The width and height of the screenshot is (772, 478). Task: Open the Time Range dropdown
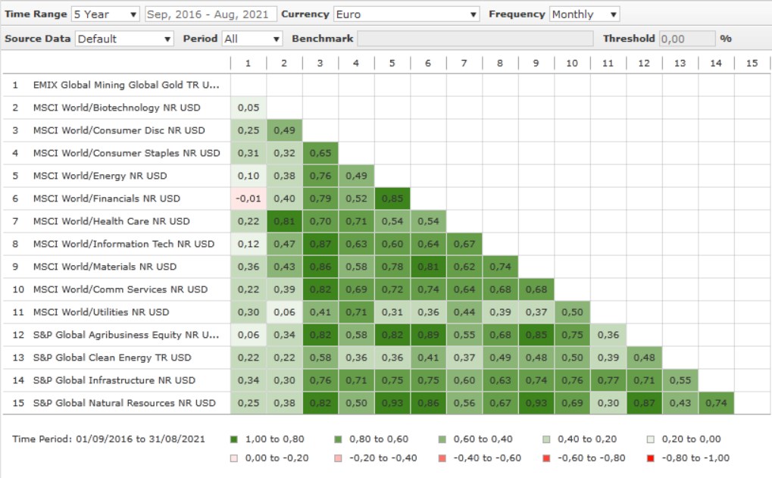tap(105, 14)
